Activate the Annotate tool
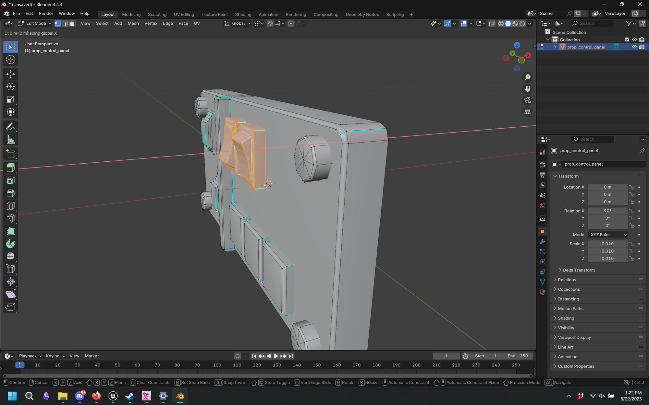 pyautogui.click(x=10, y=127)
